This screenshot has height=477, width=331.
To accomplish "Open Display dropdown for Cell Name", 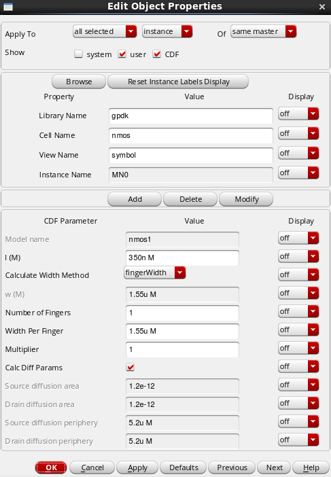I will (298, 134).
